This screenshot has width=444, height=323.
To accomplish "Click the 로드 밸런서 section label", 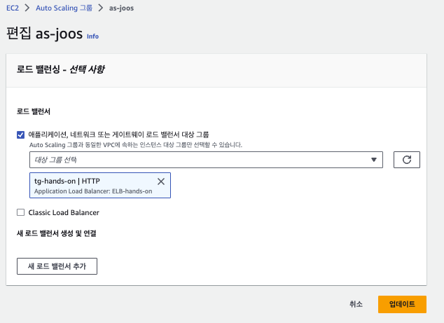I will pos(34,111).
